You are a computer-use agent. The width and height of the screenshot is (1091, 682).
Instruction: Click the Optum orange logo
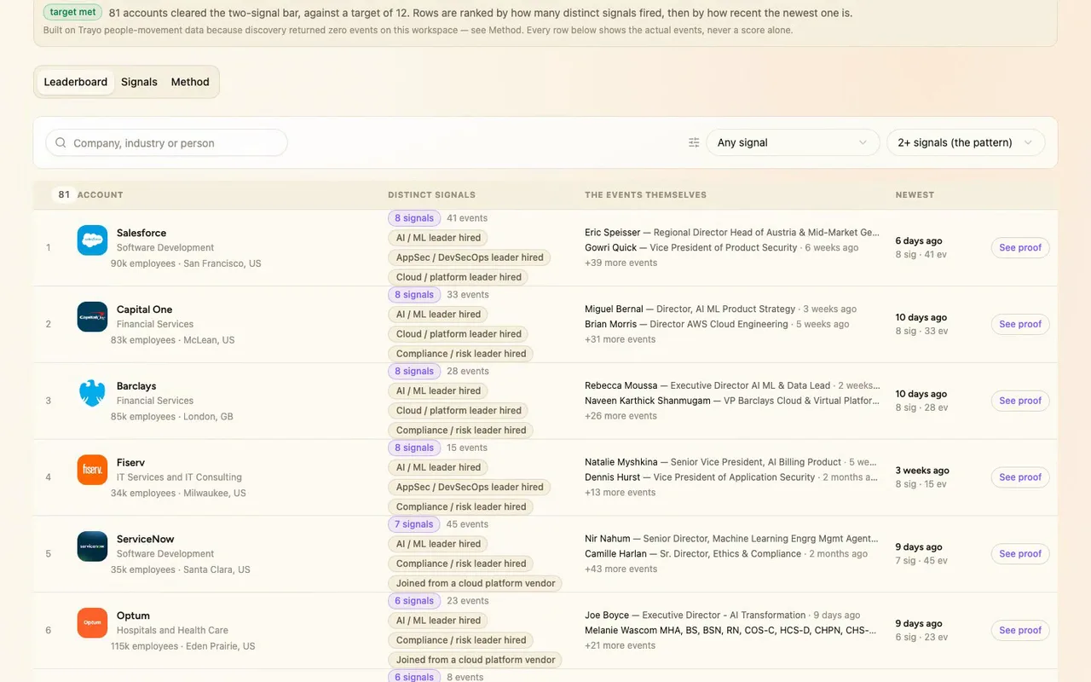(92, 623)
